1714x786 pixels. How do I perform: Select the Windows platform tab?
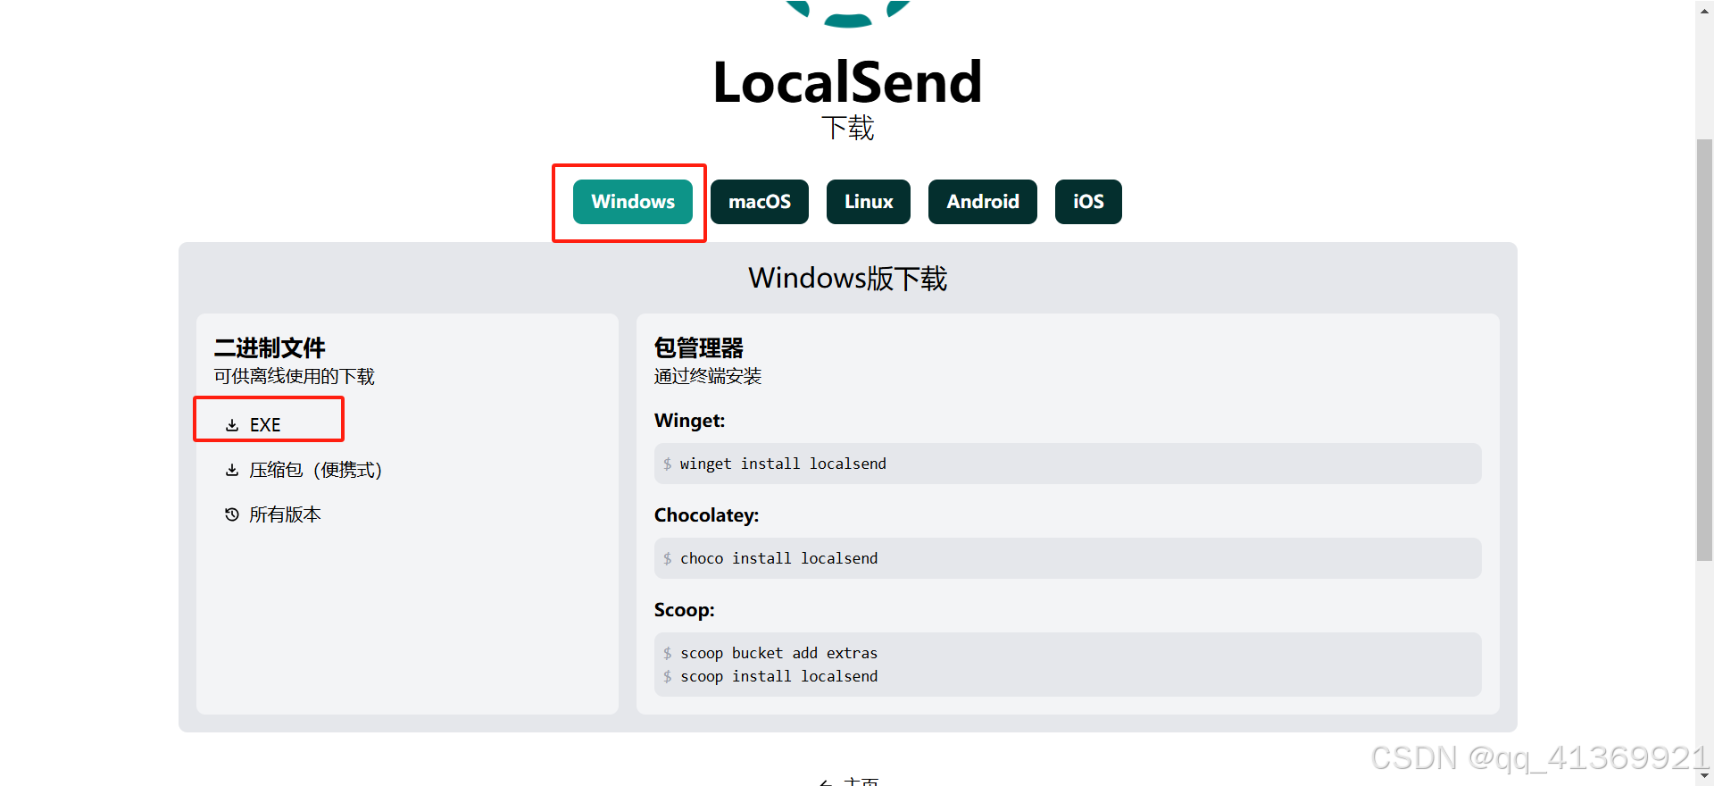pyautogui.click(x=633, y=202)
